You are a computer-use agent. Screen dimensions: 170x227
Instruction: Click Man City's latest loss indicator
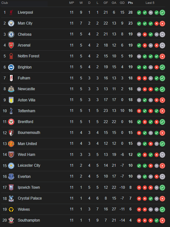(x=162, y=24)
